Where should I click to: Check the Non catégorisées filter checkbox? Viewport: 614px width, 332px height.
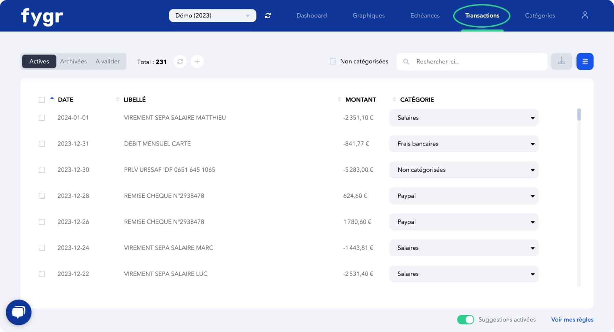pyautogui.click(x=333, y=62)
